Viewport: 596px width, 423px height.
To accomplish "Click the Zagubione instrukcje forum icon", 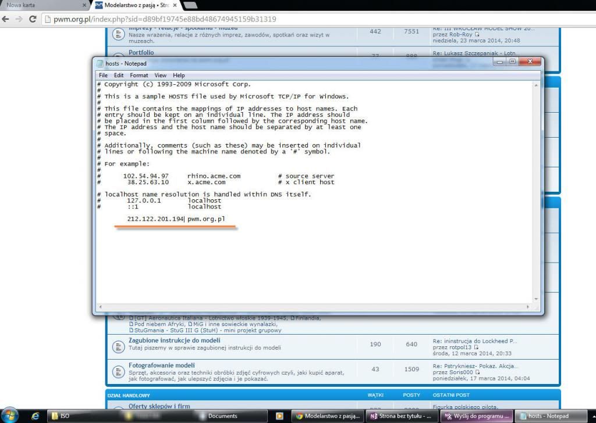I will [118, 344].
